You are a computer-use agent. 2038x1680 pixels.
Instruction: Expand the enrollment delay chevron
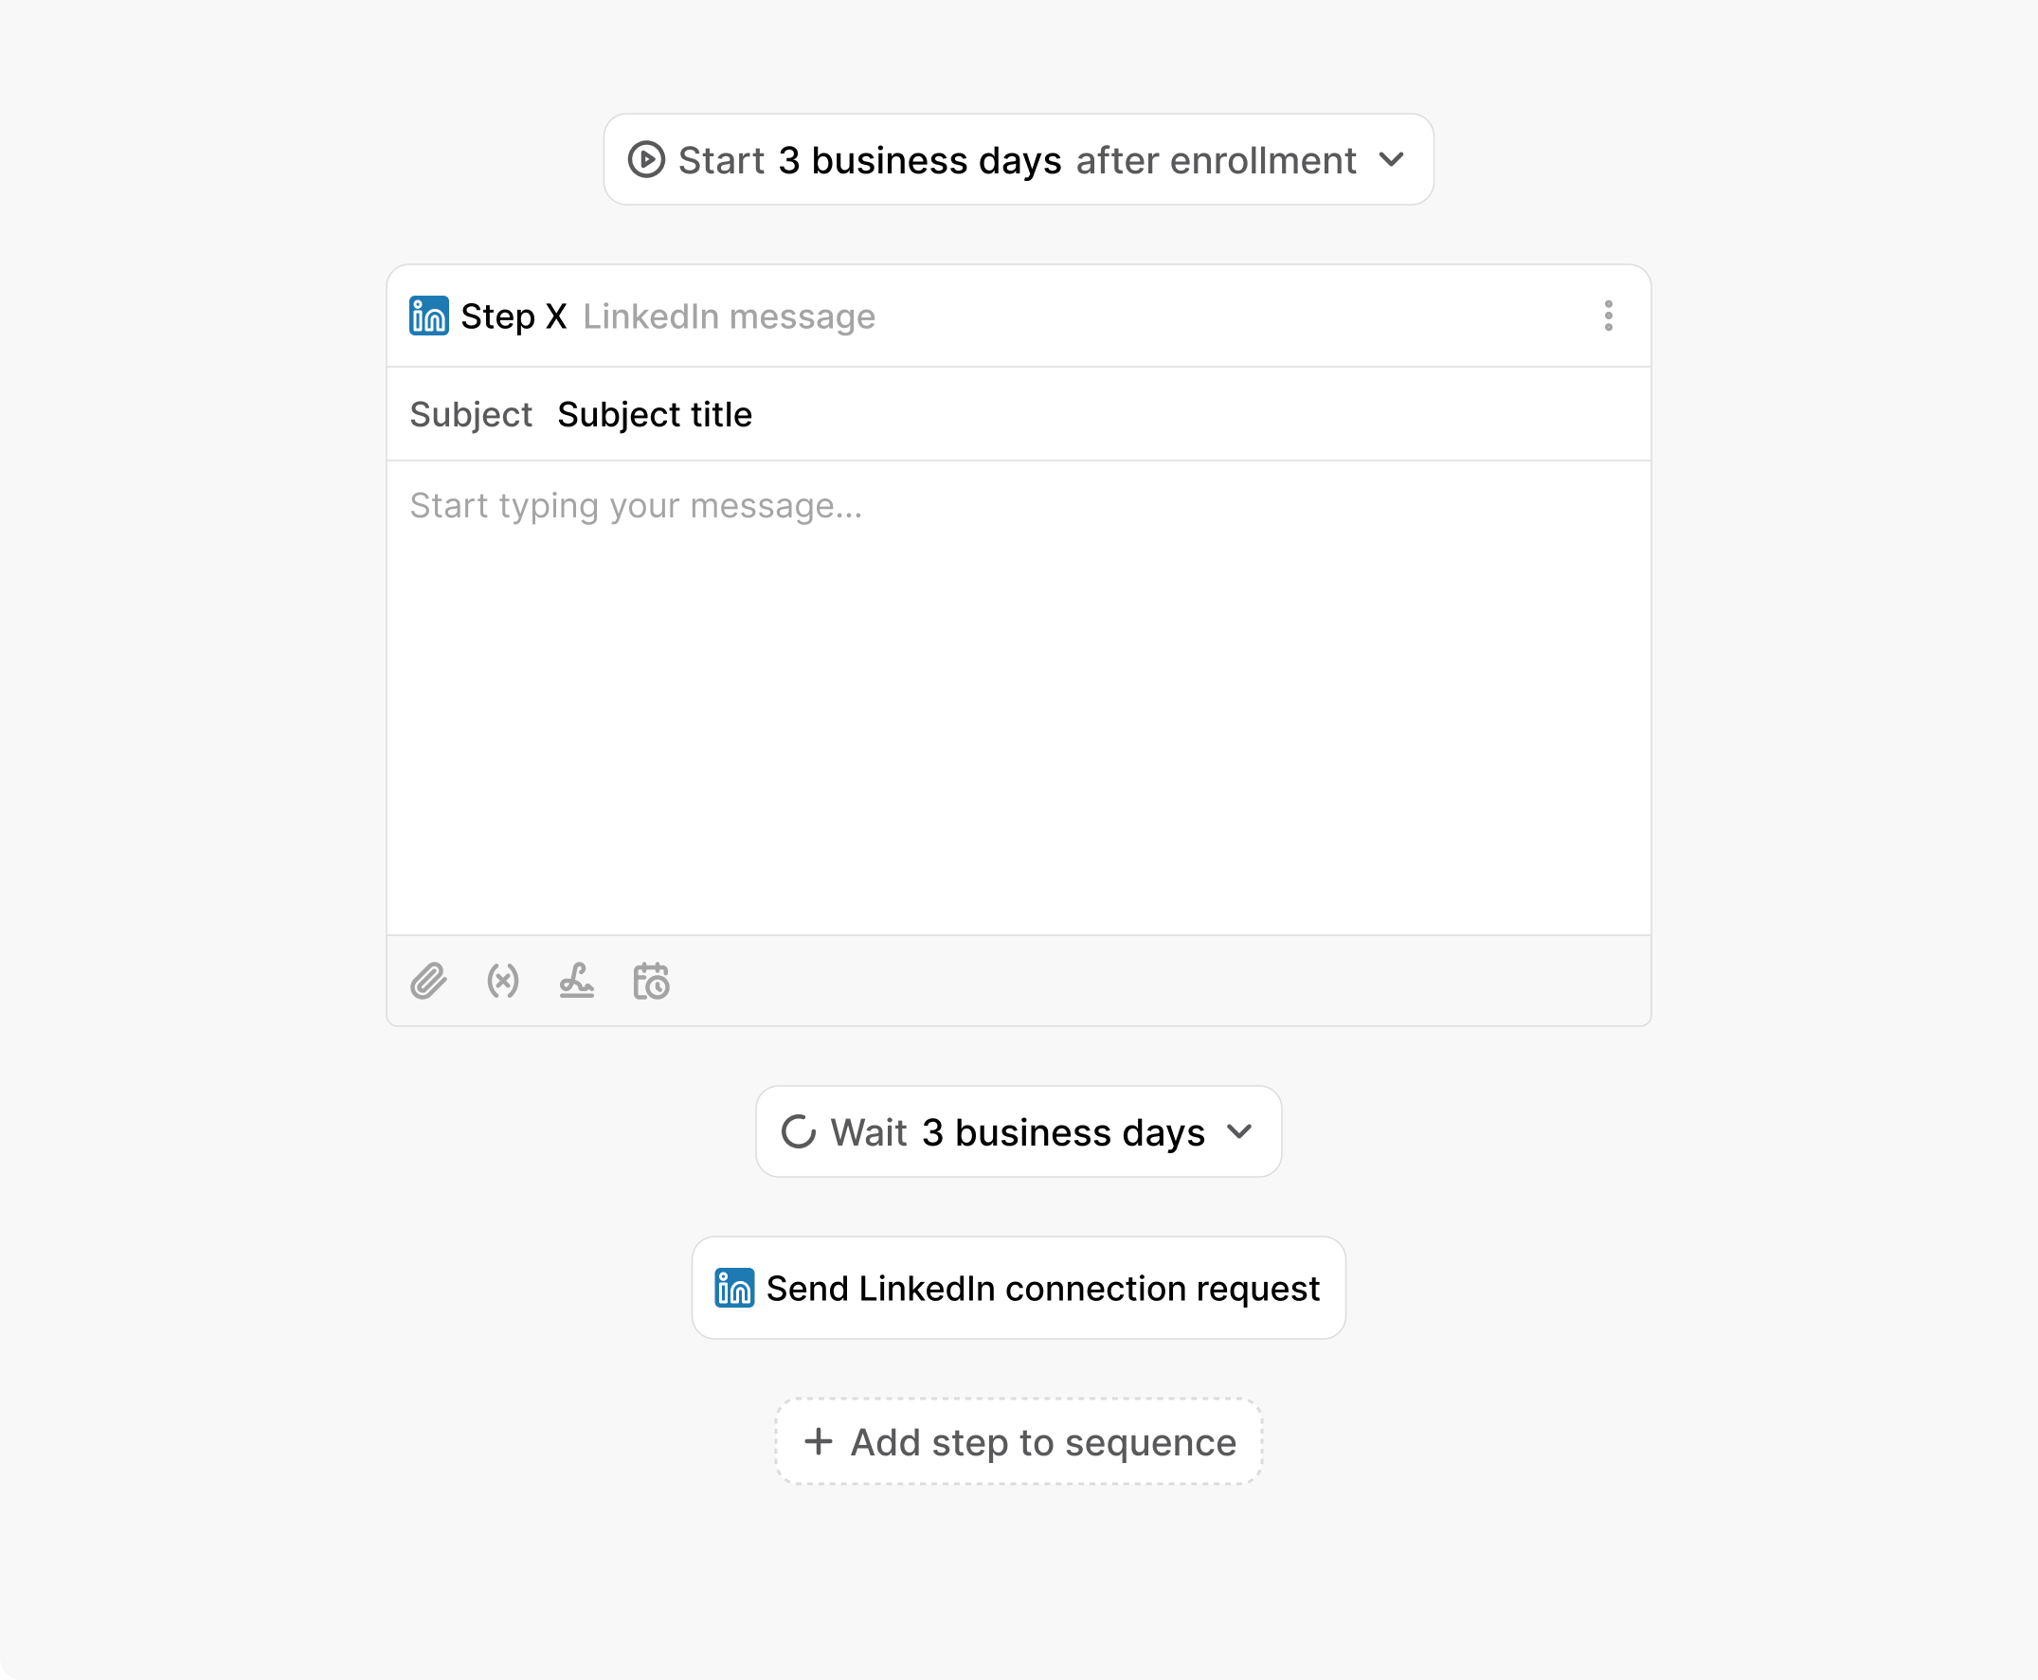pos(1393,161)
